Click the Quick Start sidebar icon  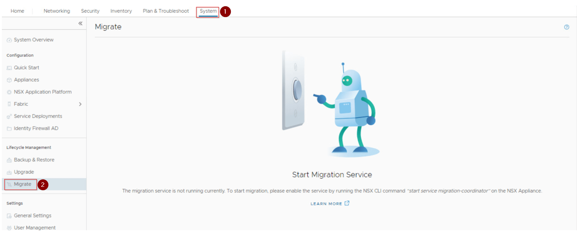[9, 68]
